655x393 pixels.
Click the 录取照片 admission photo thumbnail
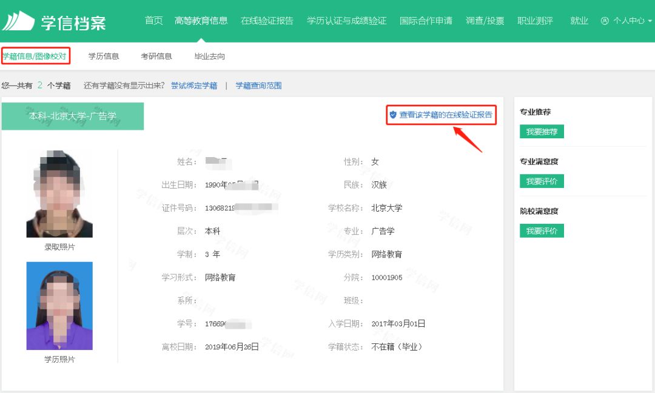[59, 194]
